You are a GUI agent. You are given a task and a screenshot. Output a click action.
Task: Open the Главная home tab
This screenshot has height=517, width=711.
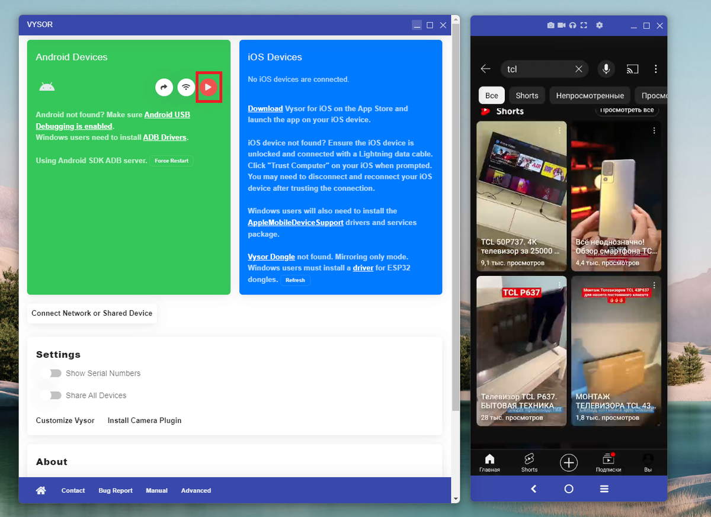click(489, 463)
